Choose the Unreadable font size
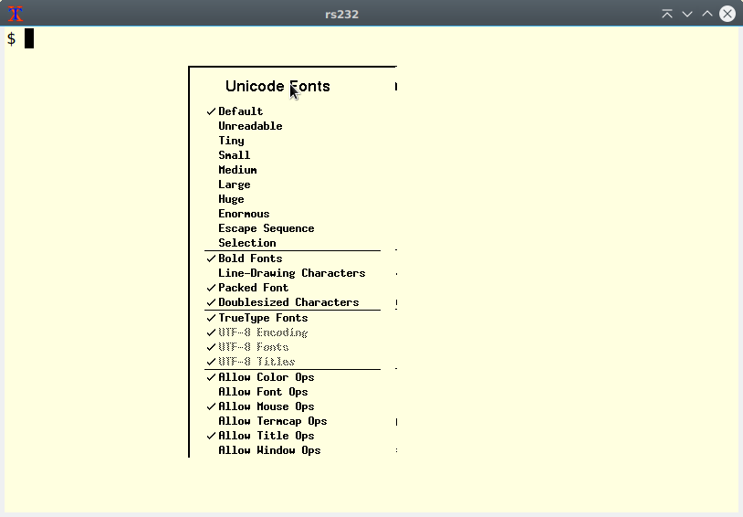743x517 pixels. (x=250, y=126)
